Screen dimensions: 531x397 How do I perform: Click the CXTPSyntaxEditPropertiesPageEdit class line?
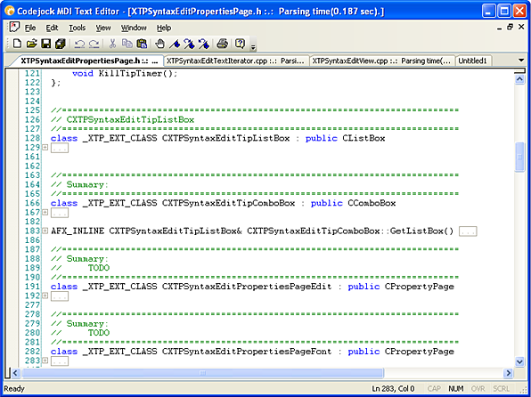252,287
